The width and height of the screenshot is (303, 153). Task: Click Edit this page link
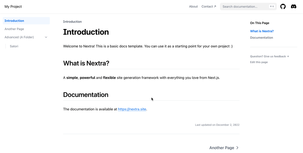pos(259,62)
